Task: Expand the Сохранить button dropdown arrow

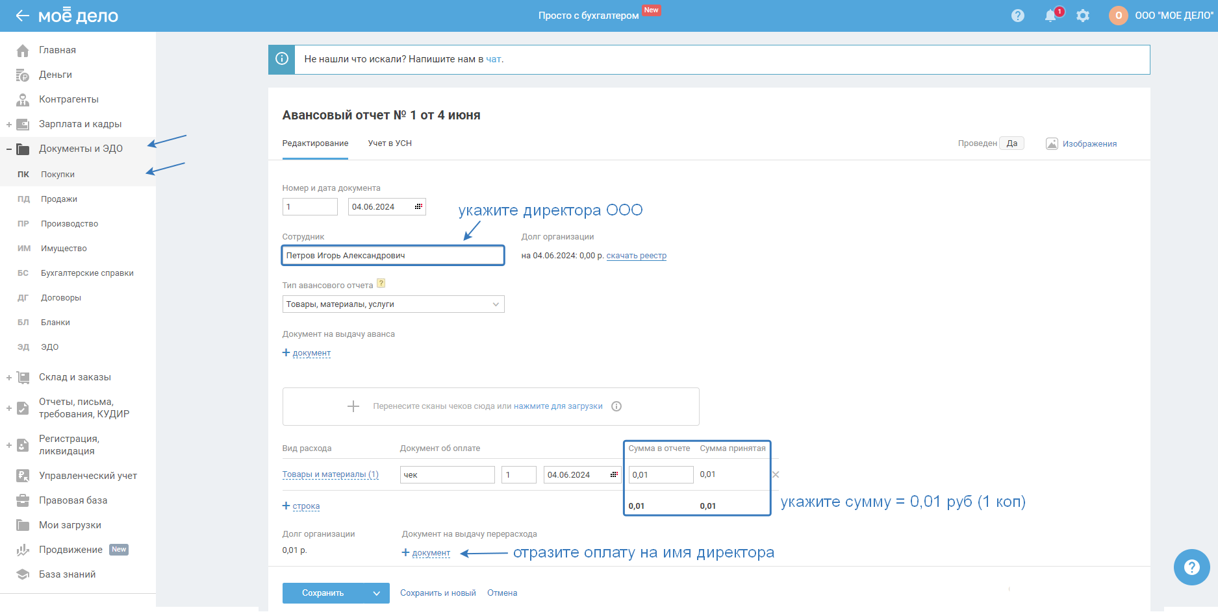Action: point(377,593)
